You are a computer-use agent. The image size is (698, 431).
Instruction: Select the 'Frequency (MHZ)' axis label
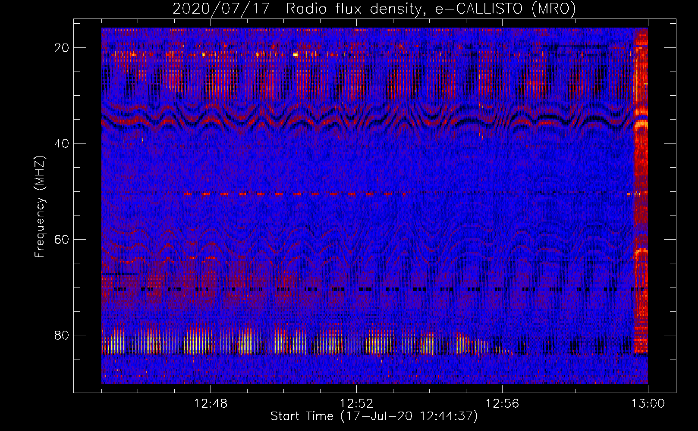click(40, 207)
